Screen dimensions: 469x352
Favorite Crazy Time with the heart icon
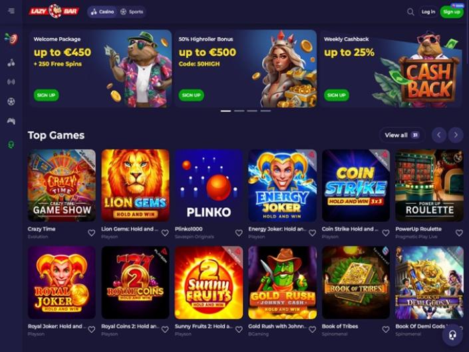[x=92, y=233]
